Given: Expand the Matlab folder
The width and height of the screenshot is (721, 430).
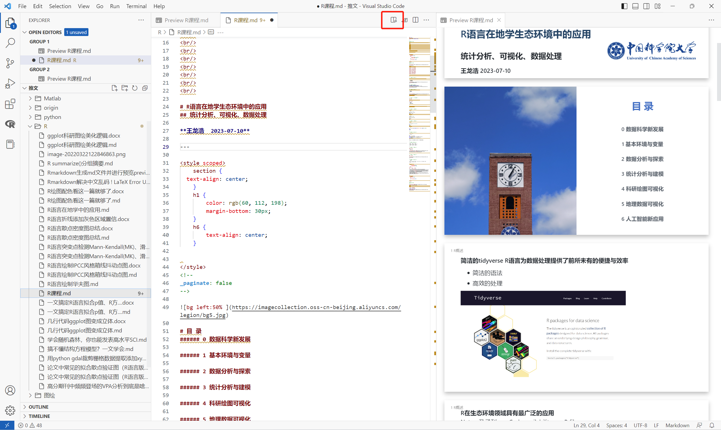Looking at the screenshot, I should (30, 98).
